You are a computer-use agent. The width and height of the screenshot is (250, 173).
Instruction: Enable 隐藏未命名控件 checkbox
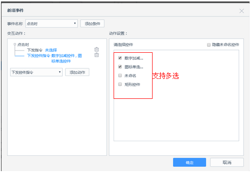click(x=209, y=45)
